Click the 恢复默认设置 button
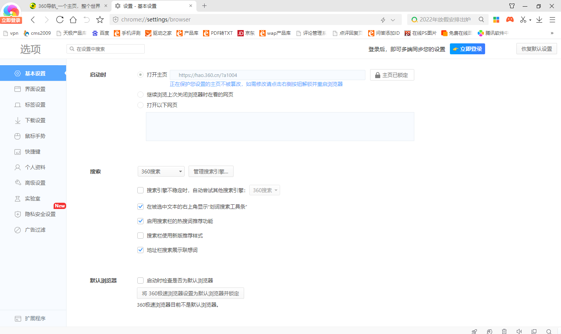This screenshot has width=561, height=334. [536, 49]
